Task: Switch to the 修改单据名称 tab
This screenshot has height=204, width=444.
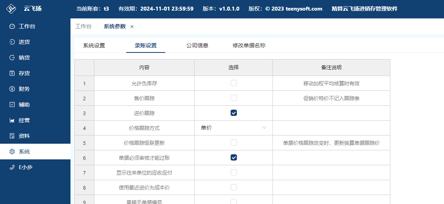Action: pyautogui.click(x=249, y=45)
